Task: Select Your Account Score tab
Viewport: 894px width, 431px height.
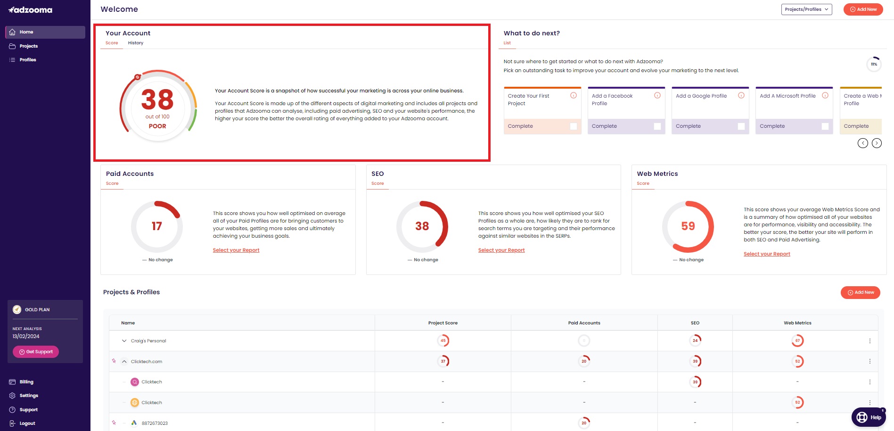Action: [x=112, y=43]
